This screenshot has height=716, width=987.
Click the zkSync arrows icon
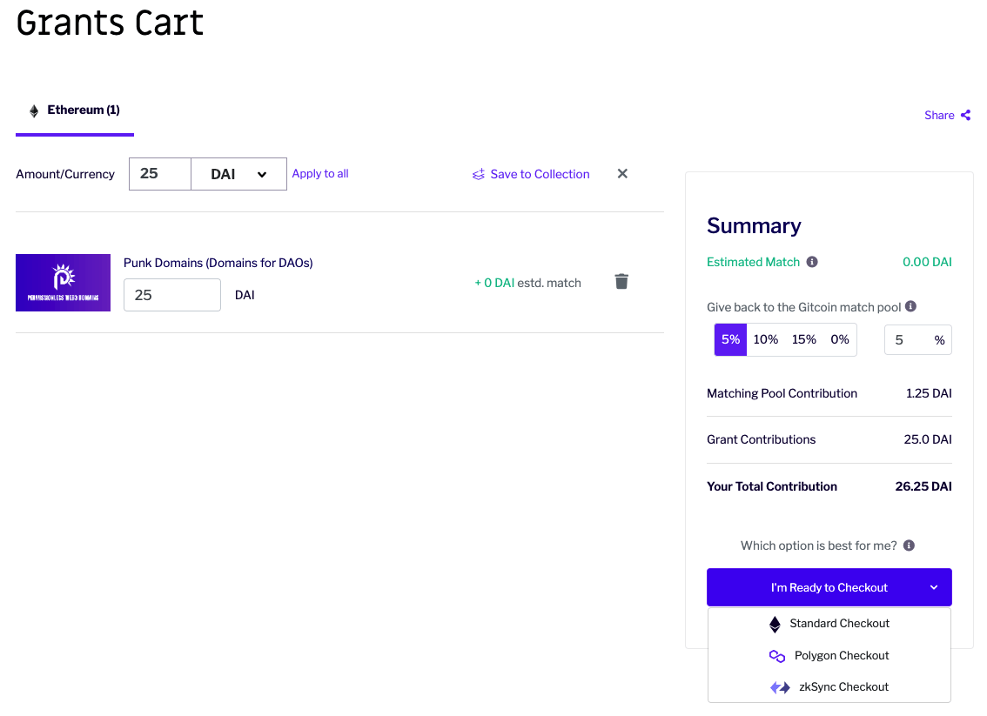click(781, 687)
